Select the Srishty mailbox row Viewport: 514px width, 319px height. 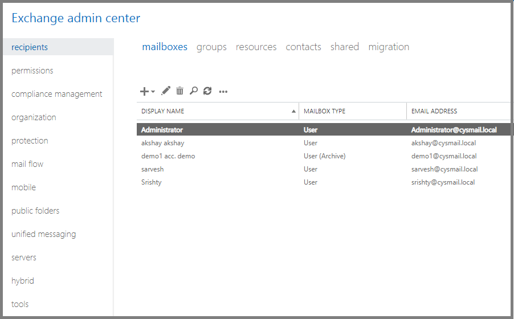click(324, 182)
